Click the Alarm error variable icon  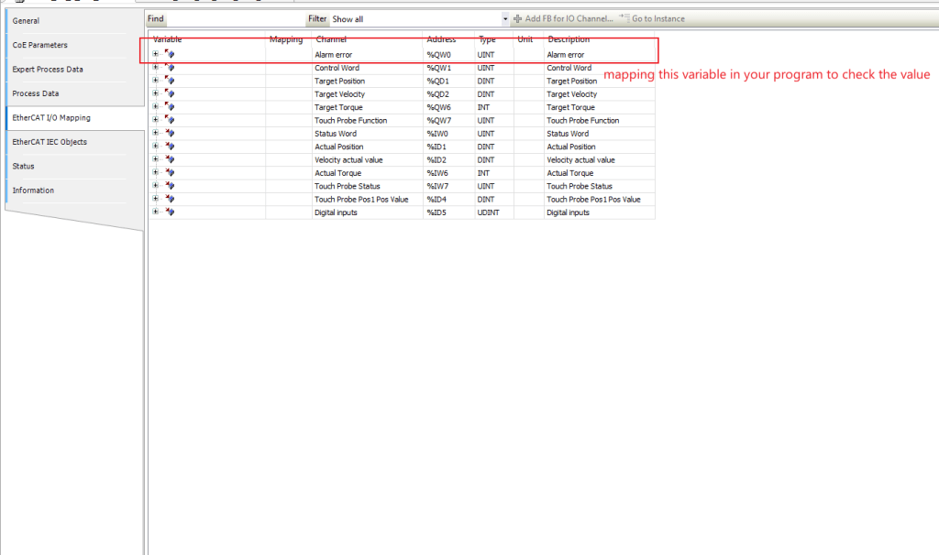pos(171,55)
